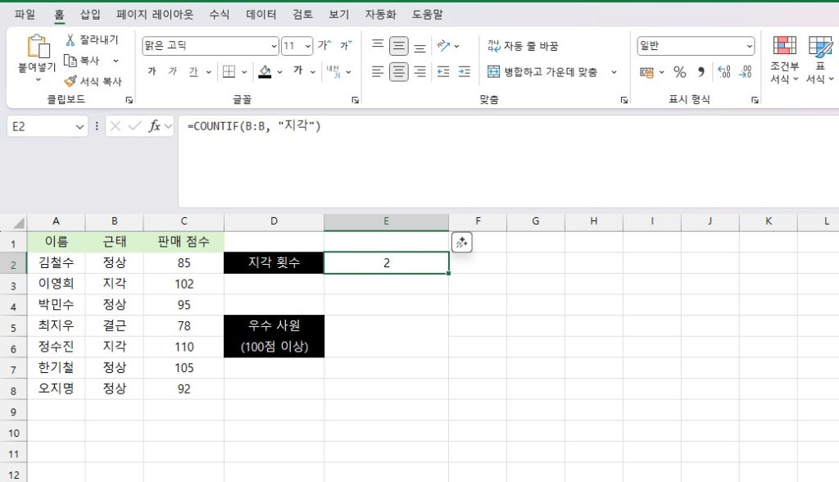The width and height of the screenshot is (839, 482).
Task: Click the comma style icon
Action: 701,72
